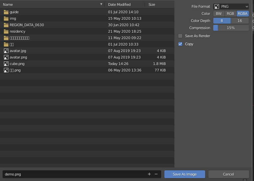
Task: Uncheck the Copy checkbox
Action: 180,44
